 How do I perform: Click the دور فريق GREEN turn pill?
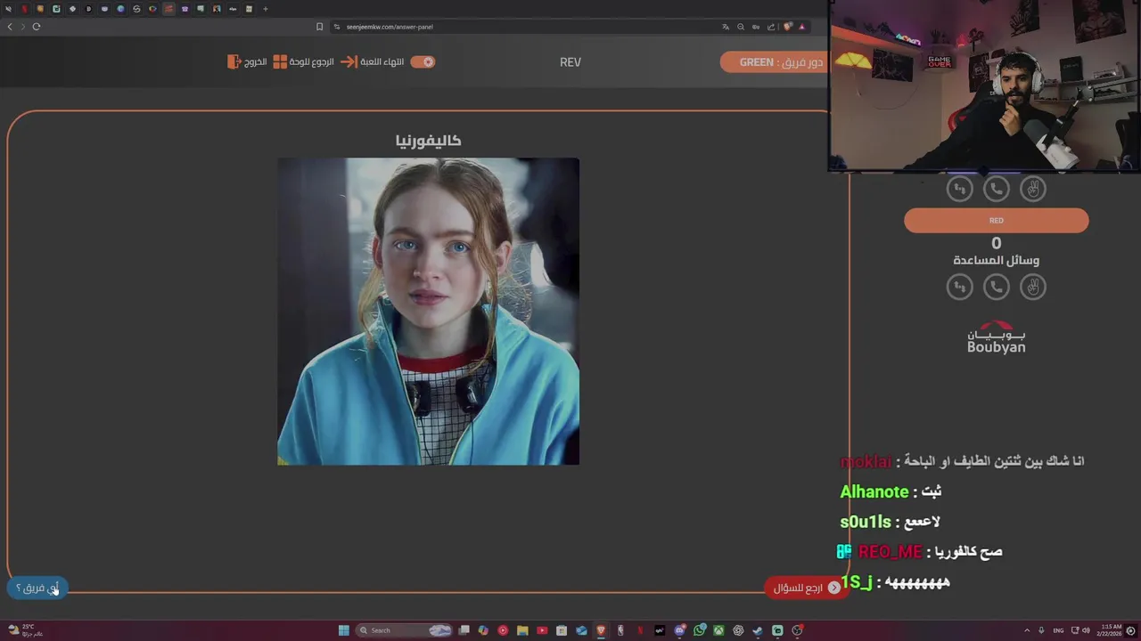[x=774, y=62]
